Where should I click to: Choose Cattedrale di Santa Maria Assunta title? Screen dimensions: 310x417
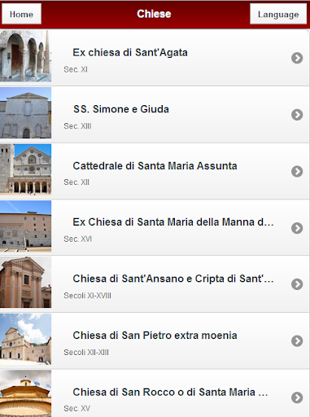(x=155, y=166)
